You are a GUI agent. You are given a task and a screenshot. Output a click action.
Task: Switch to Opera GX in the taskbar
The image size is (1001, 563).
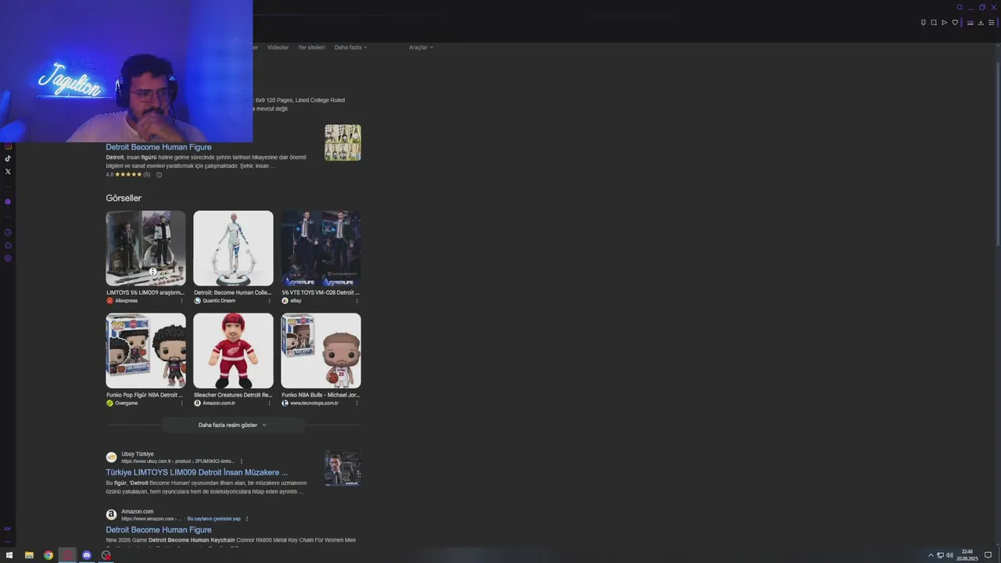point(67,555)
